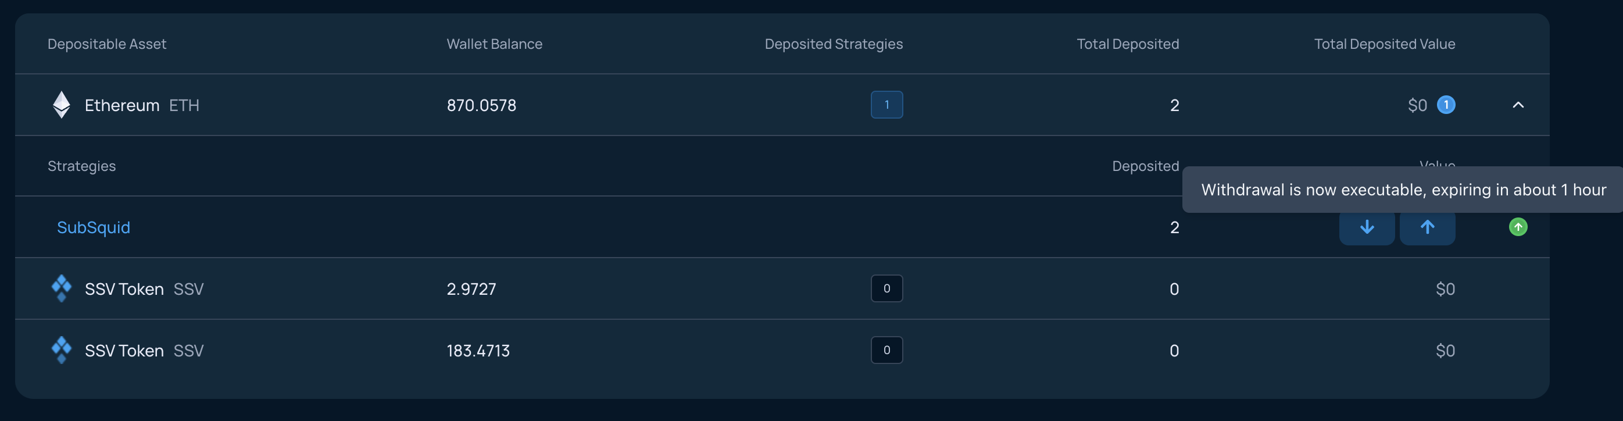Viewport: 1623px width, 421px height.
Task: Click the up-arrow button for SubSquid
Action: click(x=1427, y=227)
